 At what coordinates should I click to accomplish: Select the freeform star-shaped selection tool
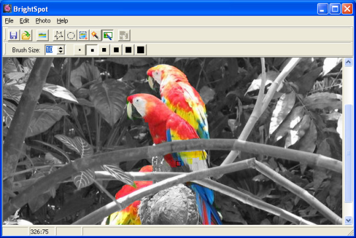pos(59,36)
